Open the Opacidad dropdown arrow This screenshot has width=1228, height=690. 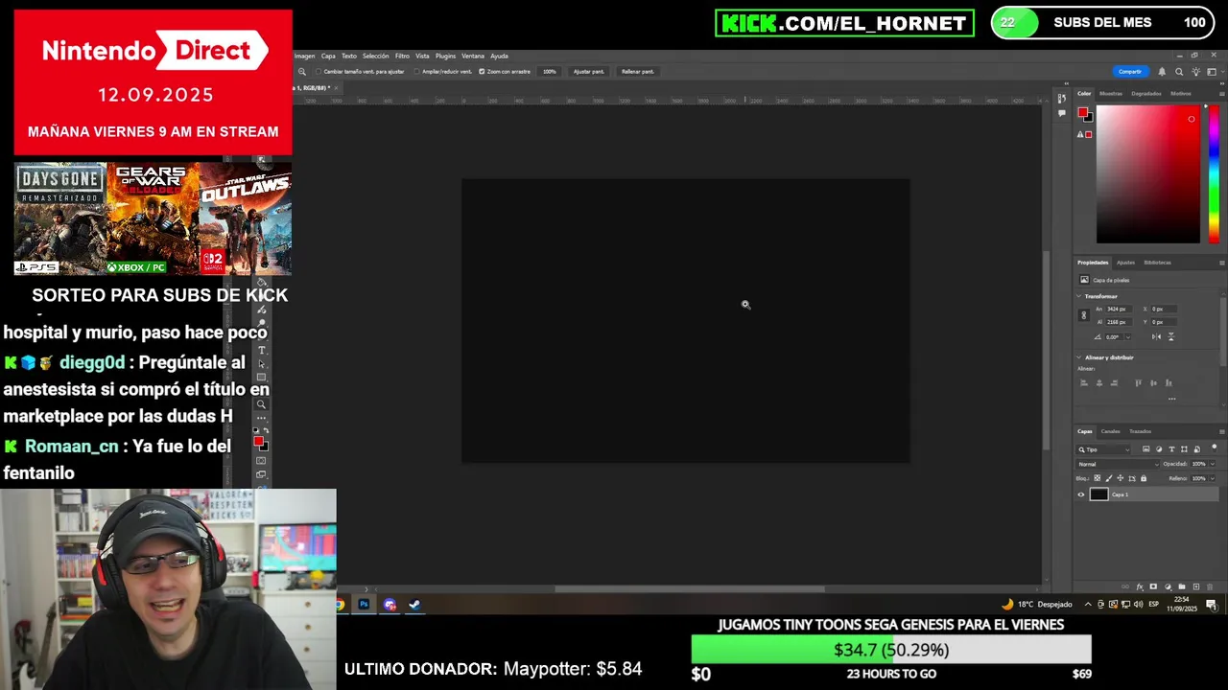coord(1213,464)
